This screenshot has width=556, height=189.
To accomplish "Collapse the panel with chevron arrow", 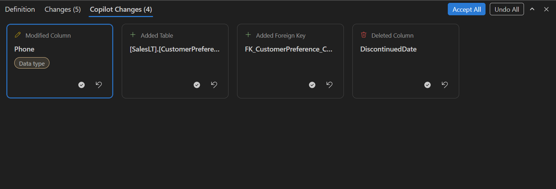I will coord(532,9).
